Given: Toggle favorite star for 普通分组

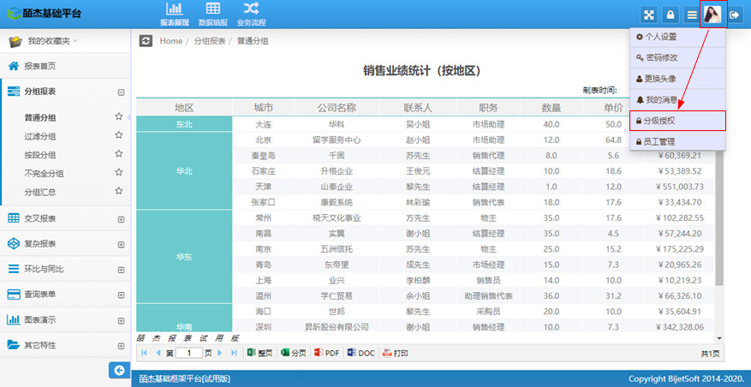Looking at the screenshot, I should tap(119, 117).
